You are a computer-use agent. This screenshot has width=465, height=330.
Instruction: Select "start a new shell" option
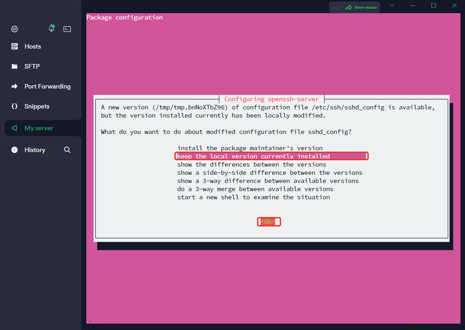point(253,197)
